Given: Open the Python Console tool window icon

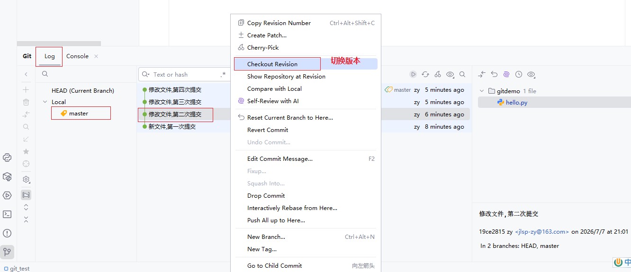Looking at the screenshot, I should point(7,158).
